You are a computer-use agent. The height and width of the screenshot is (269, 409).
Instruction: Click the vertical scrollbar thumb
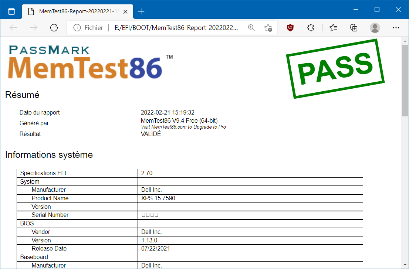[x=405, y=81]
